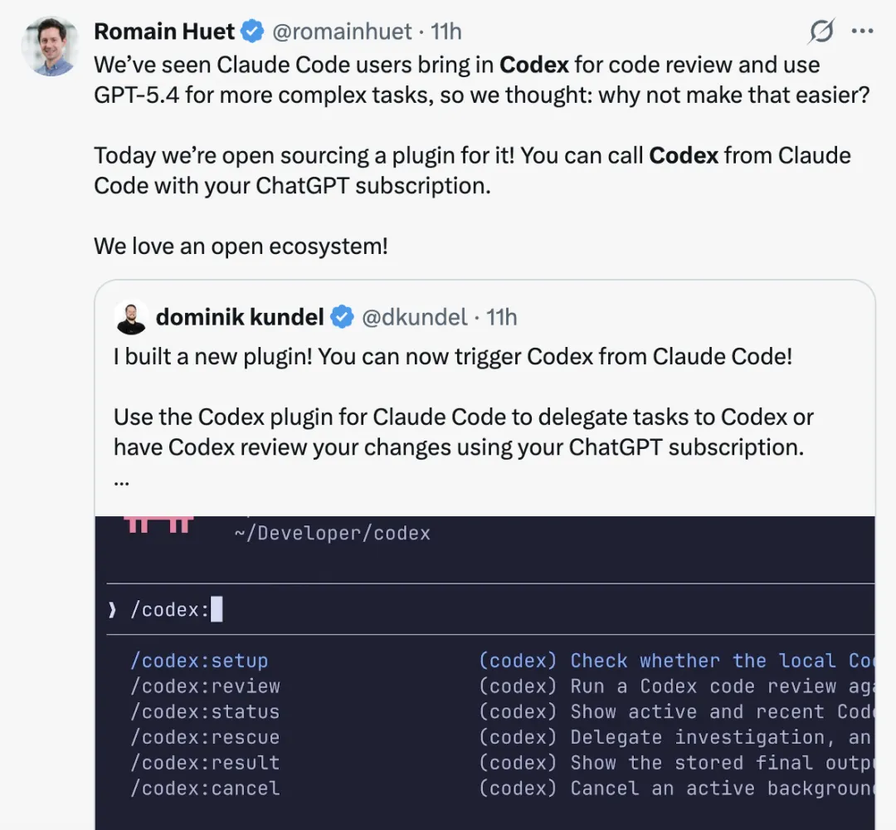Image resolution: width=896 pixels, height=830 pixels.
Task: Open the @romainhuet handle link
Action: click(342, 32)
